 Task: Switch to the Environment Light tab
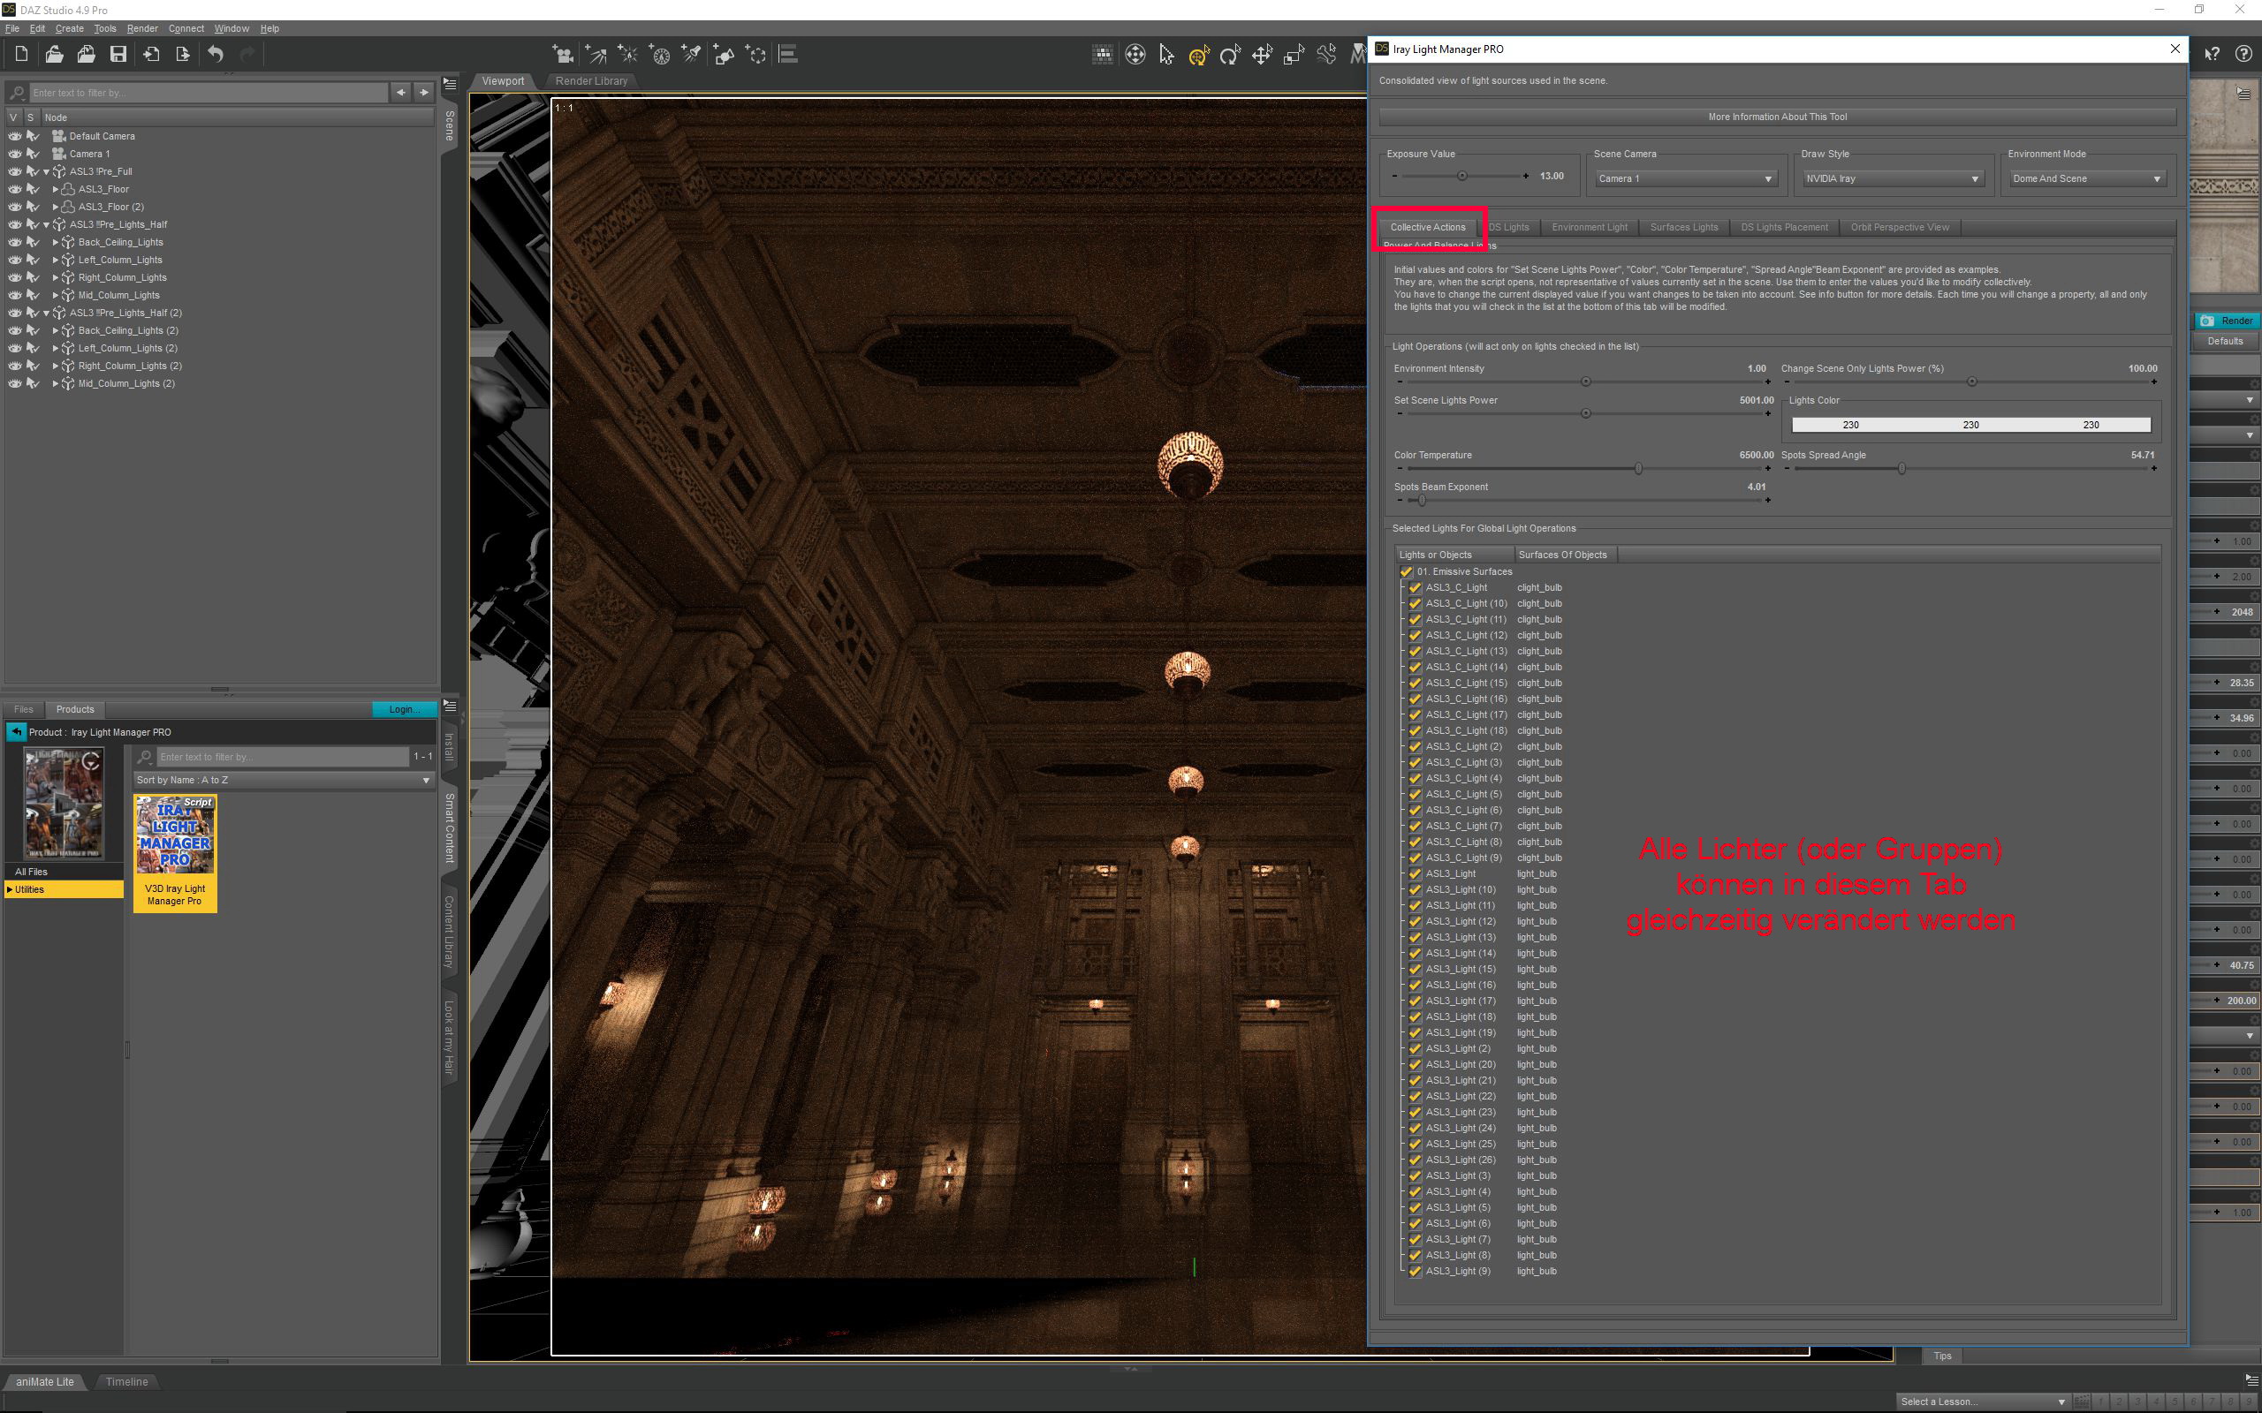[1589, 227]
